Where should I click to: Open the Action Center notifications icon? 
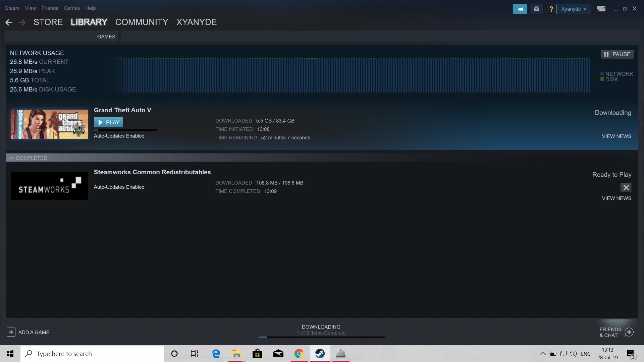[x=631, y=354]
